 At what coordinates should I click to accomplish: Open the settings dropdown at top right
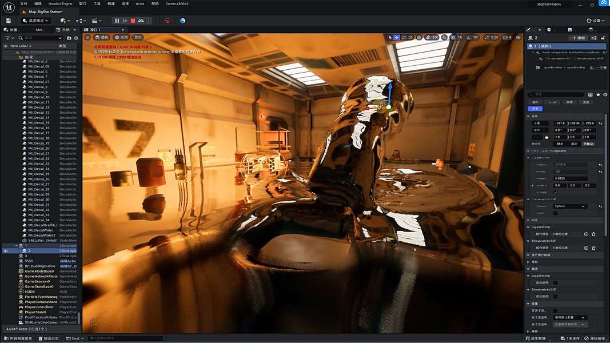595,21
